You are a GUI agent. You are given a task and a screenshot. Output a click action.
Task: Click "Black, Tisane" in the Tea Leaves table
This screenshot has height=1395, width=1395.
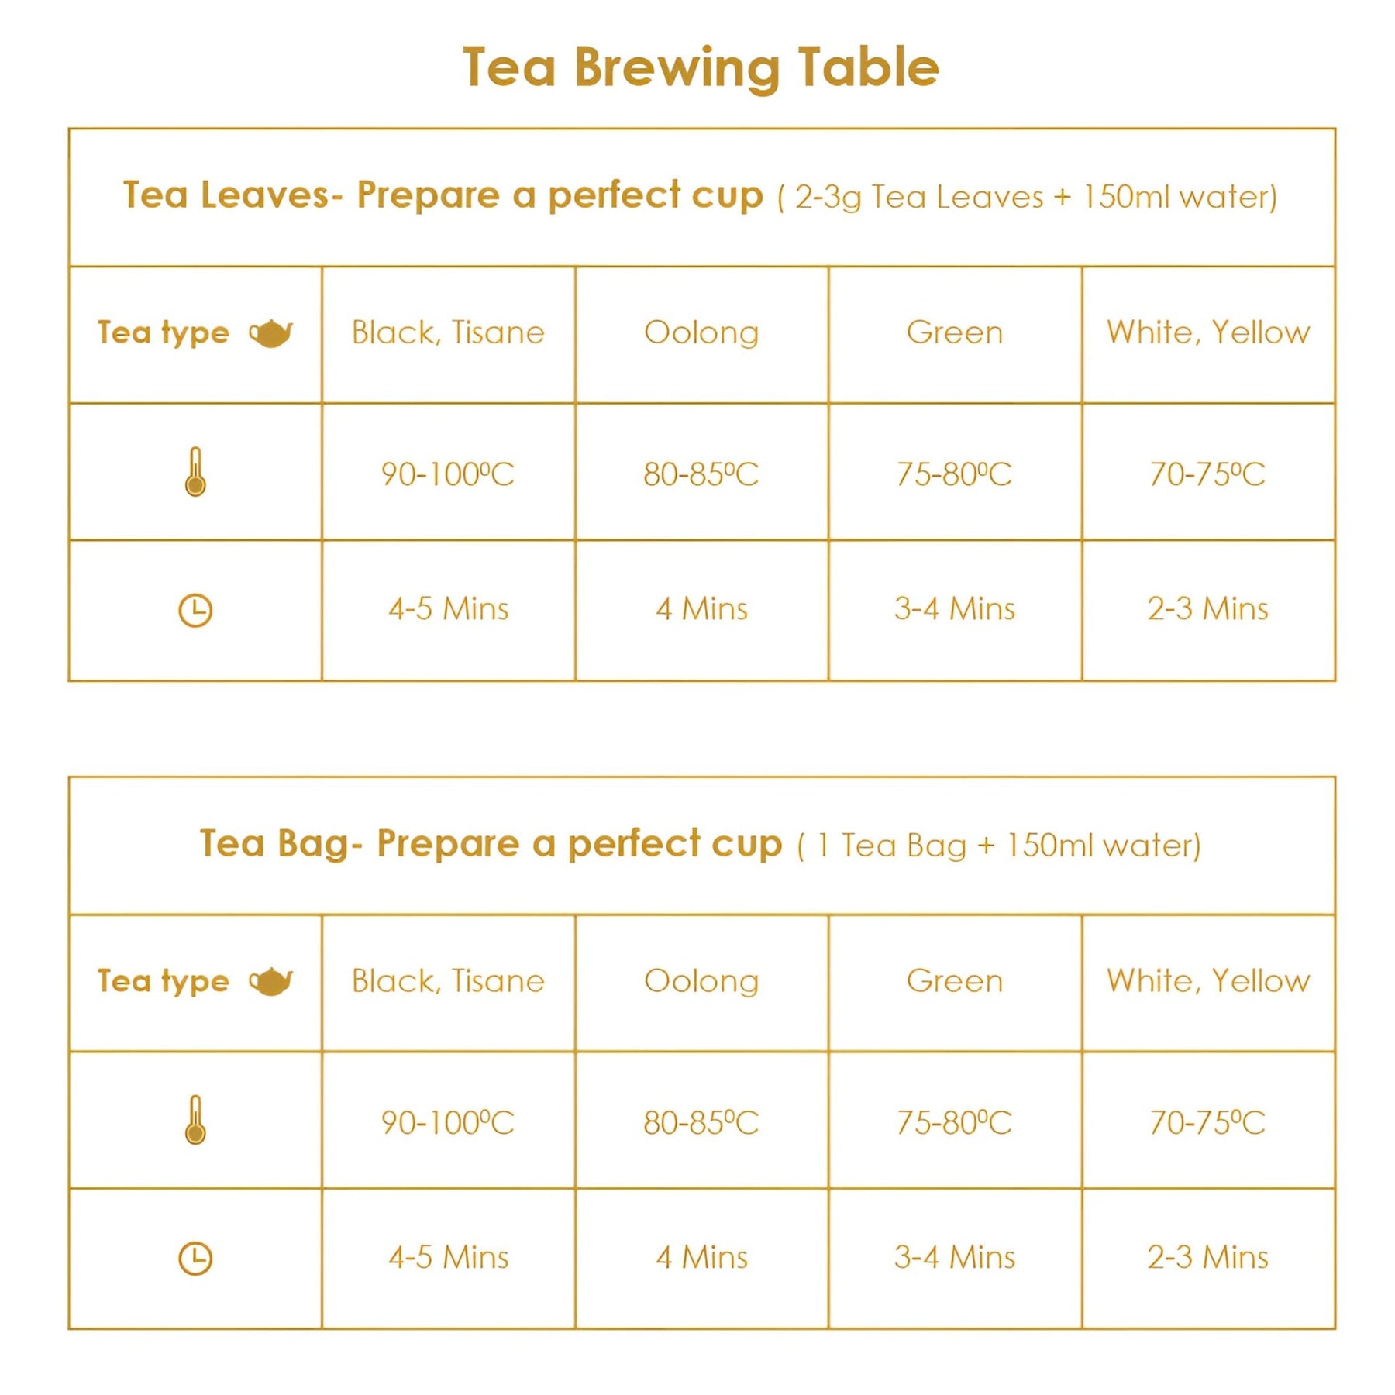coord(448,332)
